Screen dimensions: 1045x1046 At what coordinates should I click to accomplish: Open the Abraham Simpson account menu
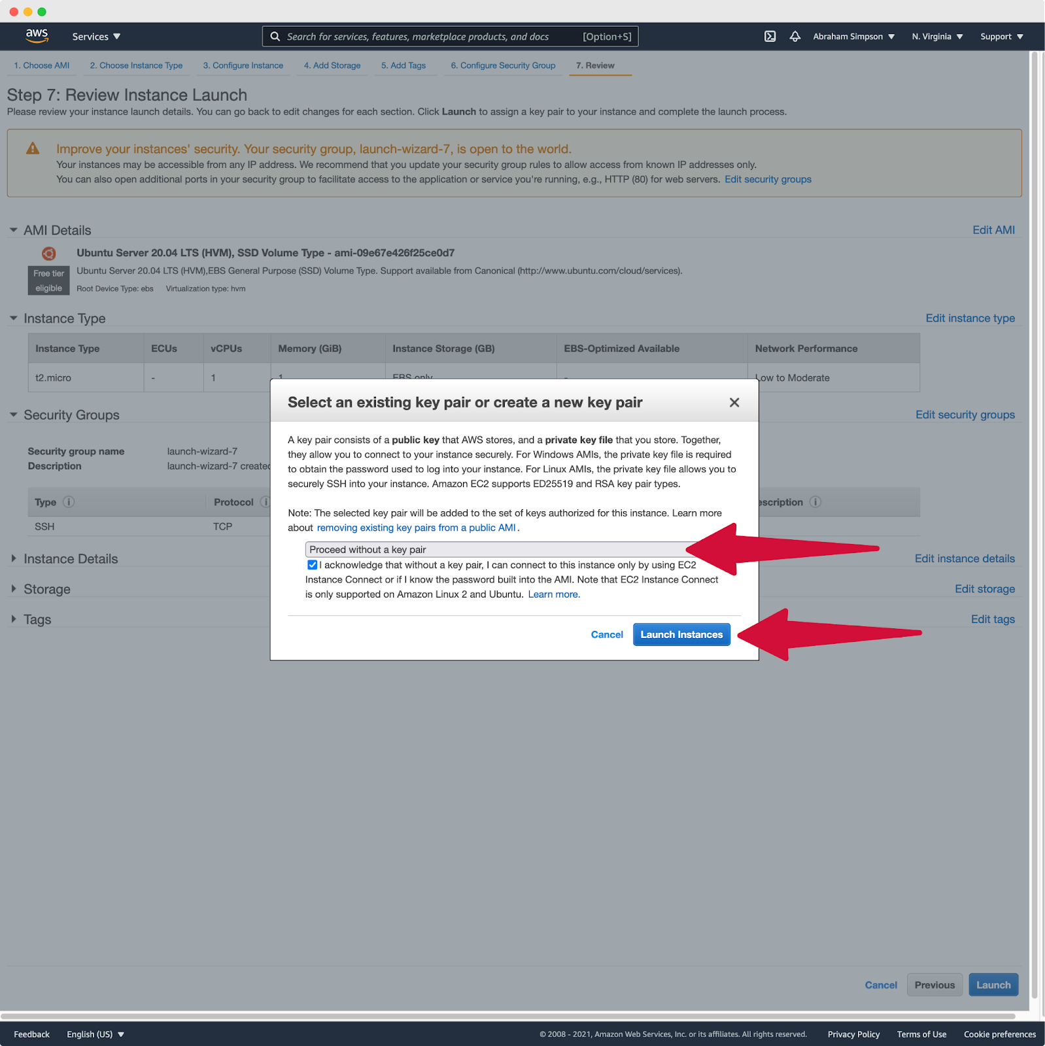[x=853, y=37]
